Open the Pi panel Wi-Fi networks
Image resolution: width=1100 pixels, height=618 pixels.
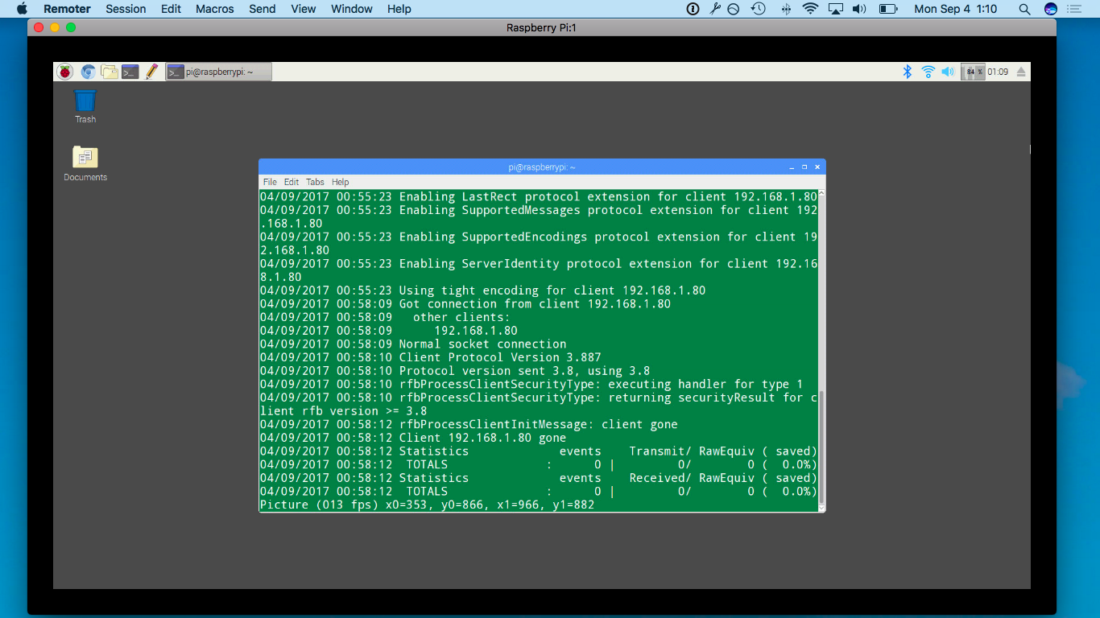point(928,72)
